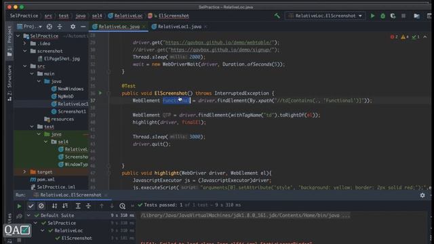434x244 pixels.
Task: Click the SelPractice breadcrumb
Action: click(x=24, y=16)
